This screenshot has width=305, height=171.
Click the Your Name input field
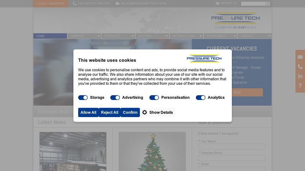click(x=232, y=147)
